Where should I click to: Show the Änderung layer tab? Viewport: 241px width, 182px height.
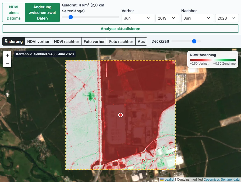[x=13, y=42]
